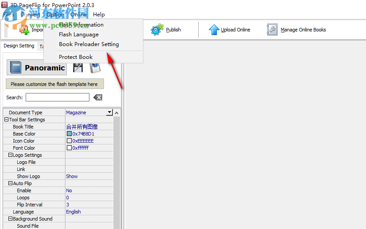Select the Link property row
366x229 pixels.
[x=58, y=169]
